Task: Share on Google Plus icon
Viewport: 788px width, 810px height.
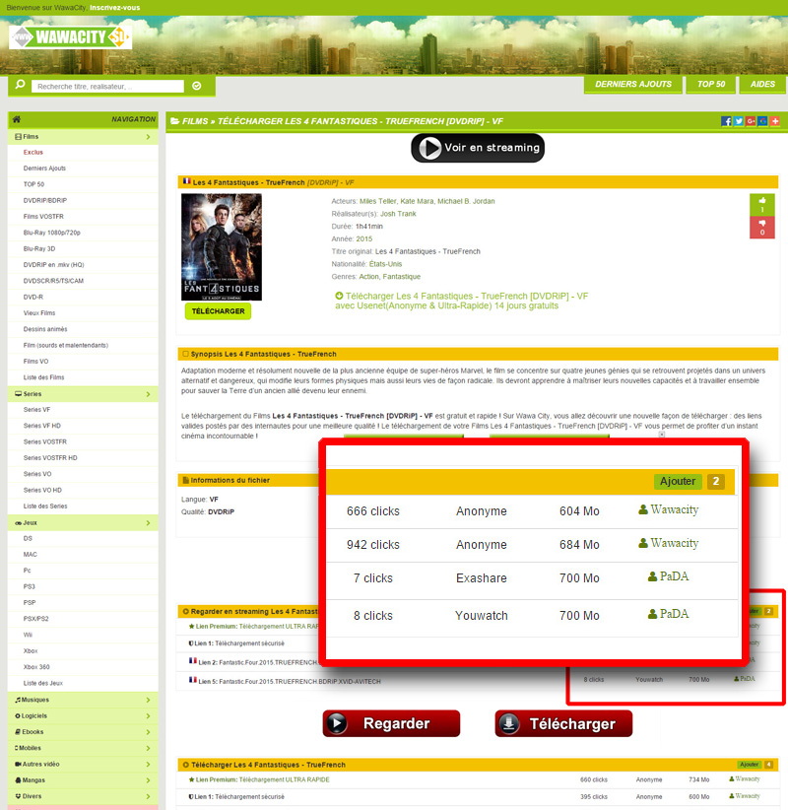Action: pos(751,121)
